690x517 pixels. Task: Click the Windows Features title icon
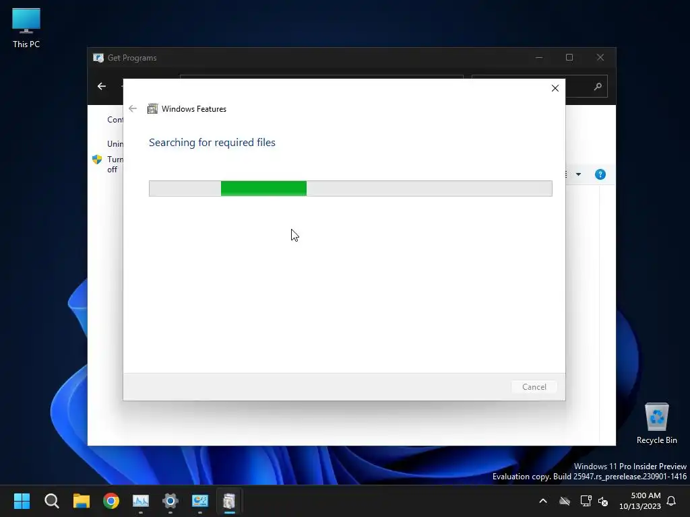point(152,108)
